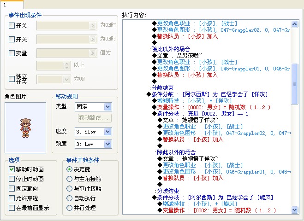Uncheck 移动时动画 option

(x=12, y=169)
